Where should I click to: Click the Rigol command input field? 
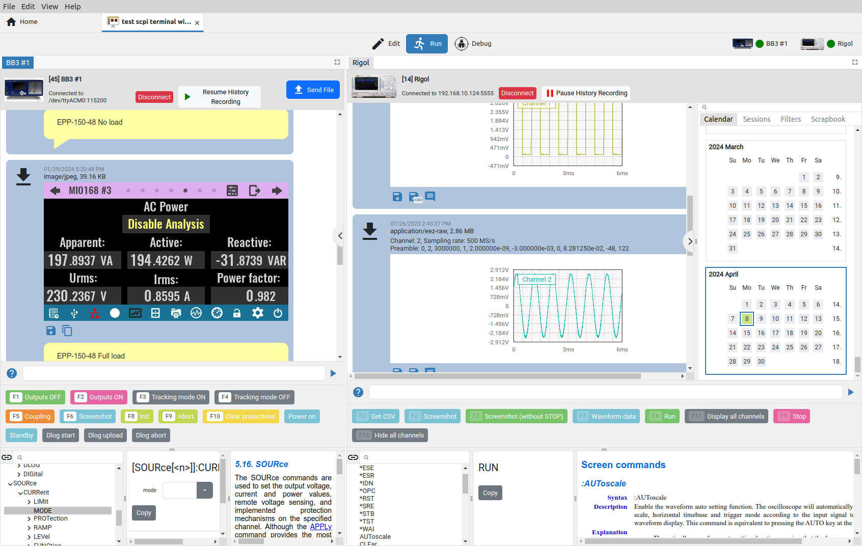tap(606, 392)
